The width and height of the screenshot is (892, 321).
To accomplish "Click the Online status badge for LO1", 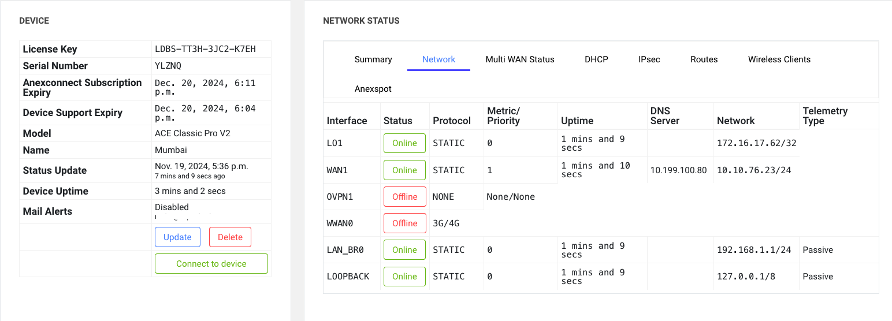I will pyautogui.click(x=404, y=143).
